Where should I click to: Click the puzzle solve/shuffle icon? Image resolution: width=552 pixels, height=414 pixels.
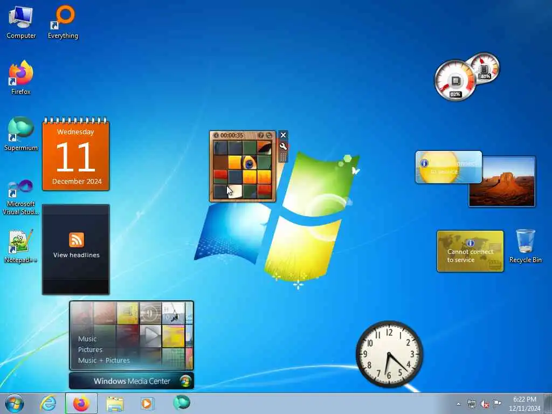pos(269,135)
